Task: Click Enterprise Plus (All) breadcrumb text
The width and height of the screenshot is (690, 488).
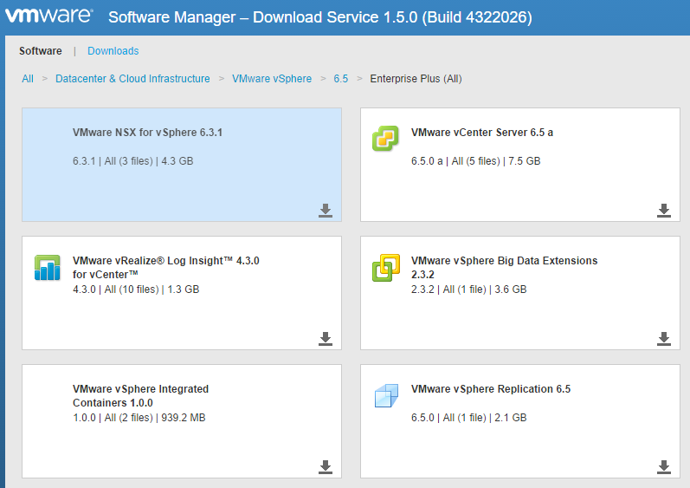Action: pyautogui.click(x=416, y=79)
